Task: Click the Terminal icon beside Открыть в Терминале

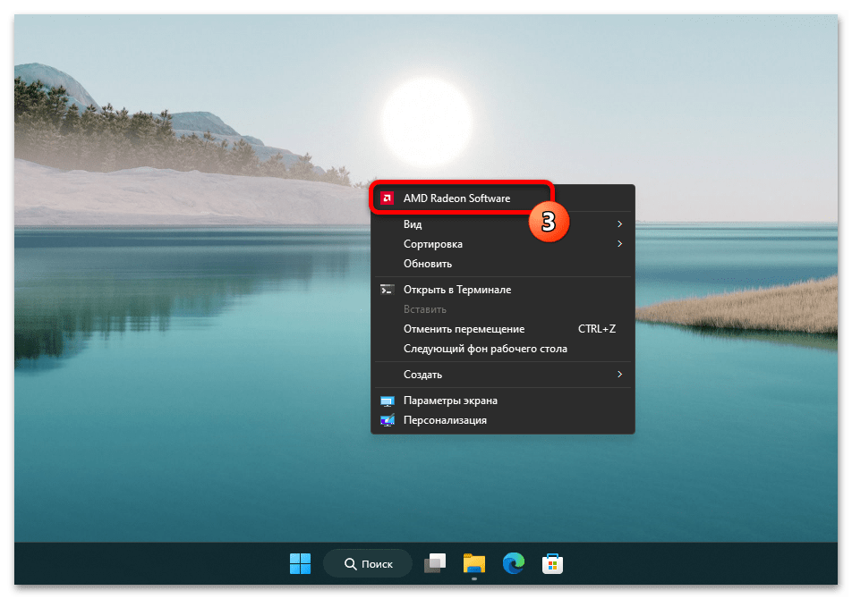Action: (x=387, y=290)
